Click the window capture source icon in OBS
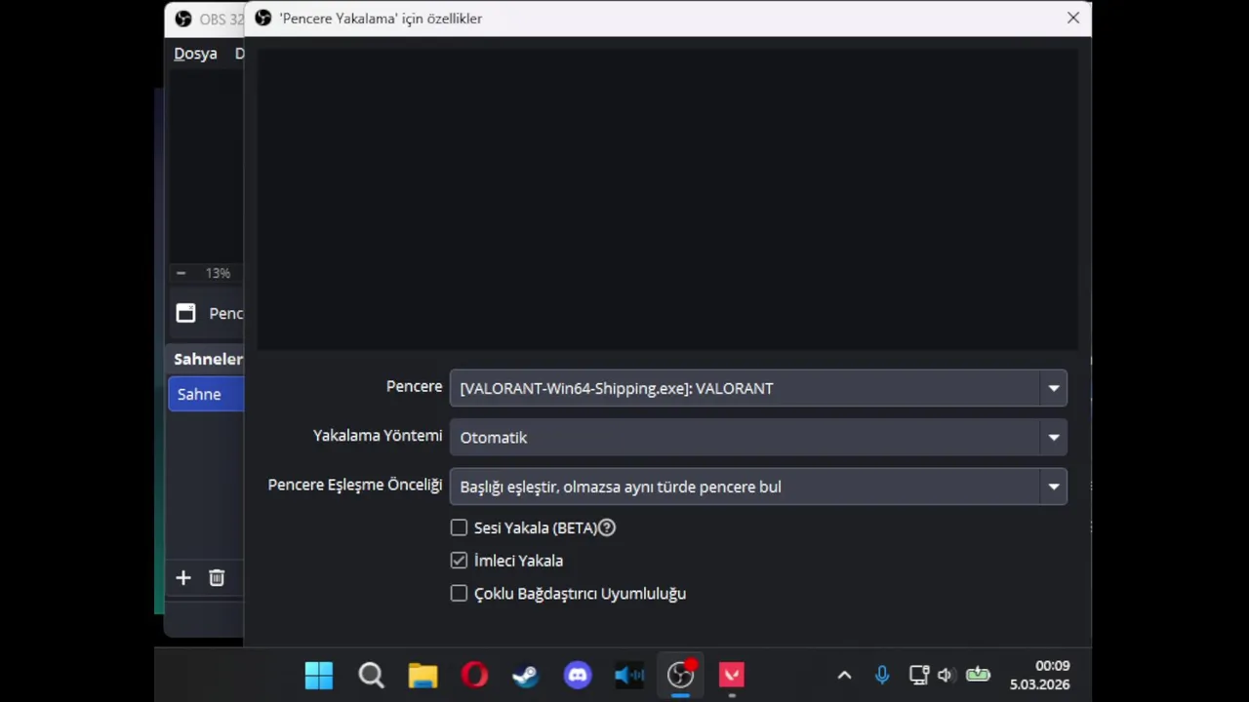1249x702 pixels. click(185, 313)
